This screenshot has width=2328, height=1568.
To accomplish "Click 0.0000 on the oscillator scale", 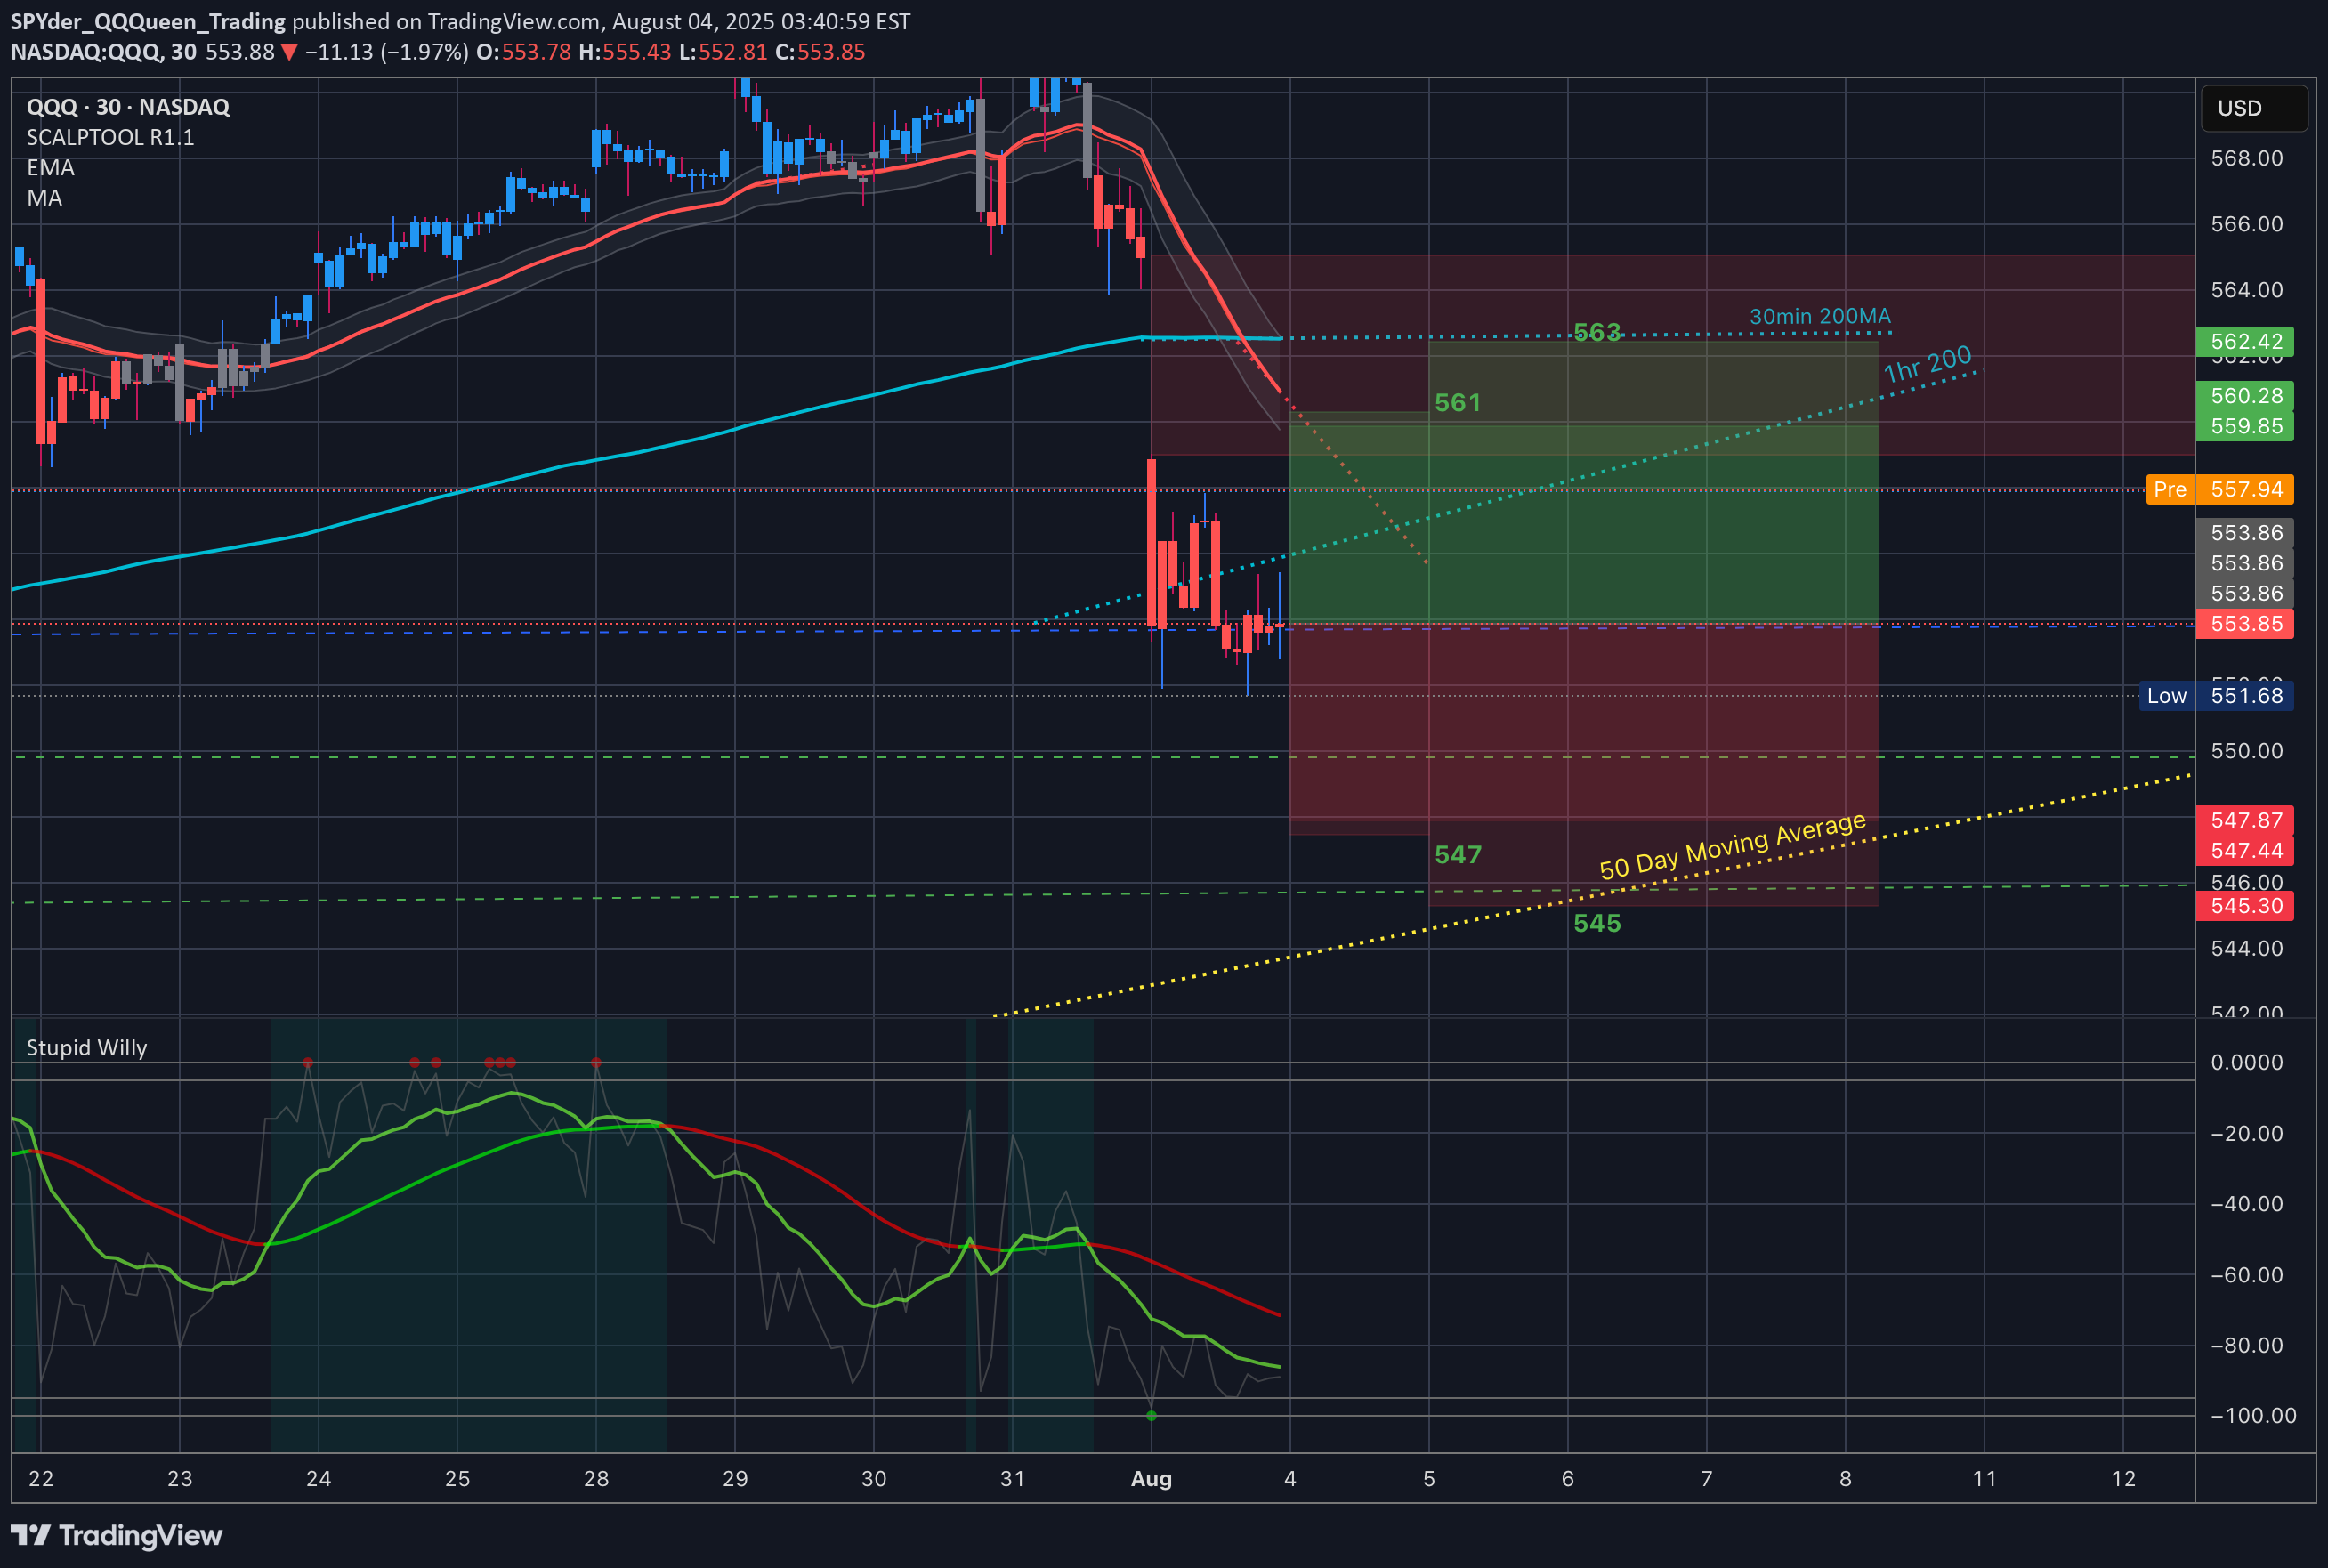I will [x=2247, y=1062].
